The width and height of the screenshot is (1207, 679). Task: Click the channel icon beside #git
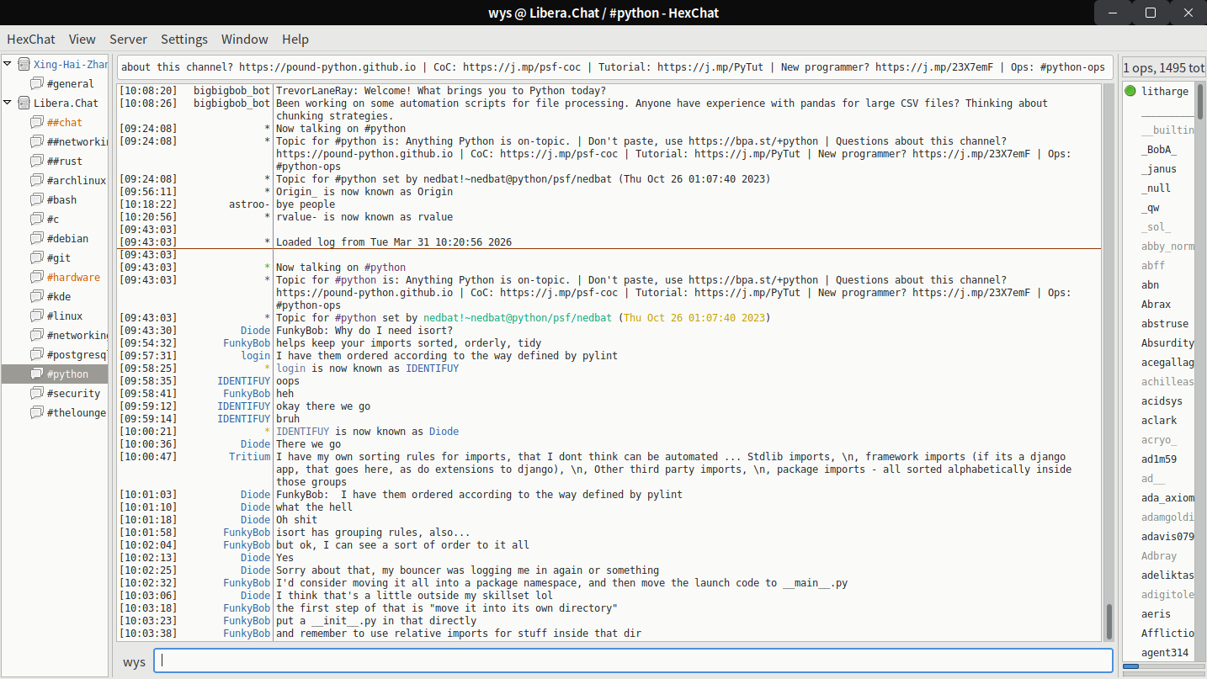(x=36, y=257)
